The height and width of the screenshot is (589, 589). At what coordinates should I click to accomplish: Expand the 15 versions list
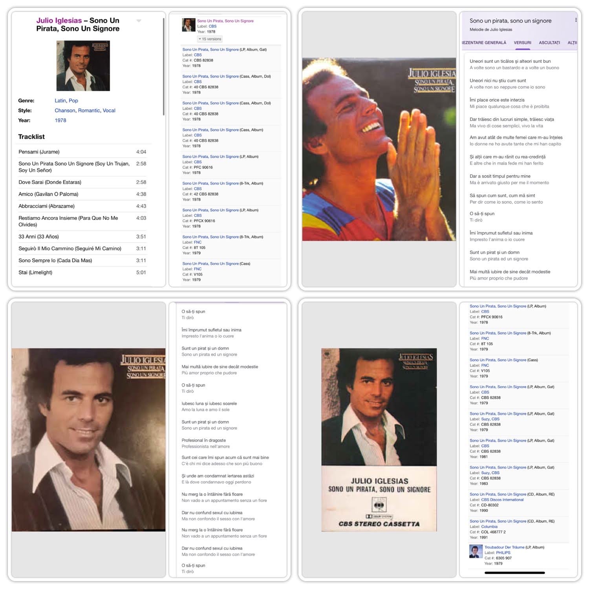point(210,39)
